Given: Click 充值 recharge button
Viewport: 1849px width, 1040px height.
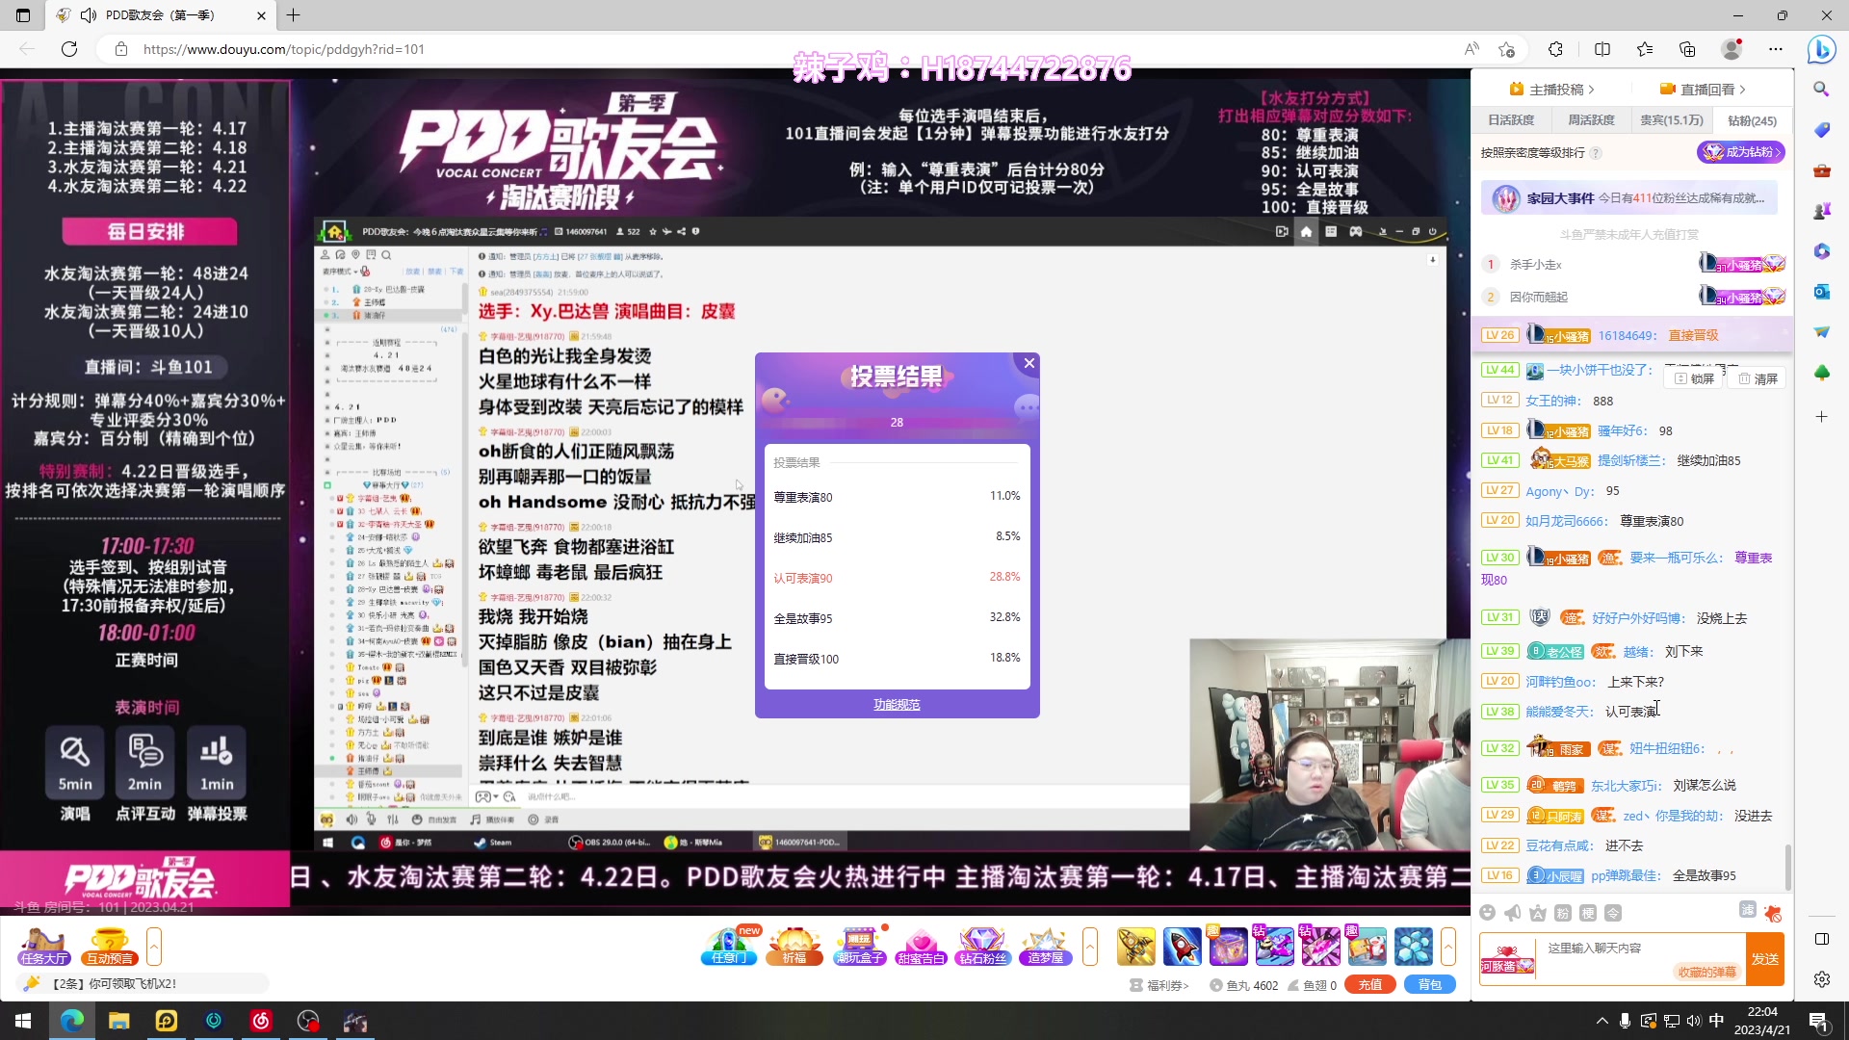Looking at the screenshot, I should click(x=1370, y=985).
